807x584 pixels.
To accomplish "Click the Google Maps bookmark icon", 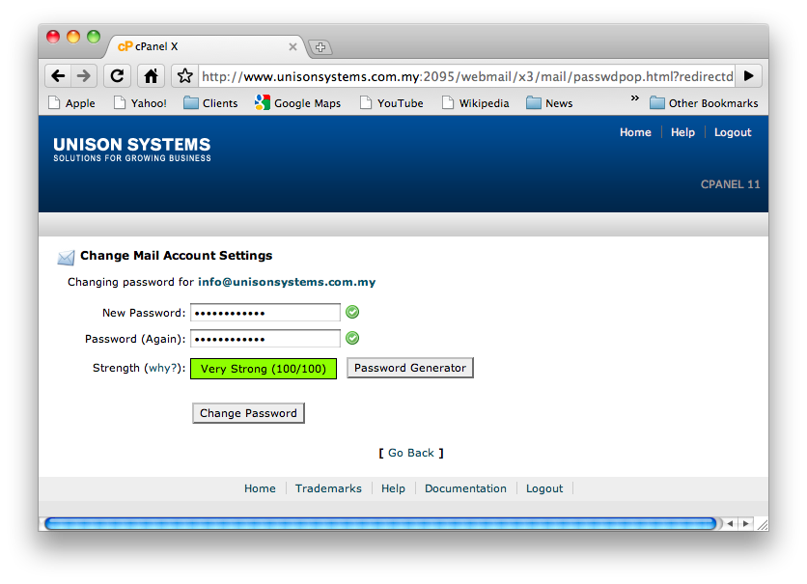I will coord(261,102).
